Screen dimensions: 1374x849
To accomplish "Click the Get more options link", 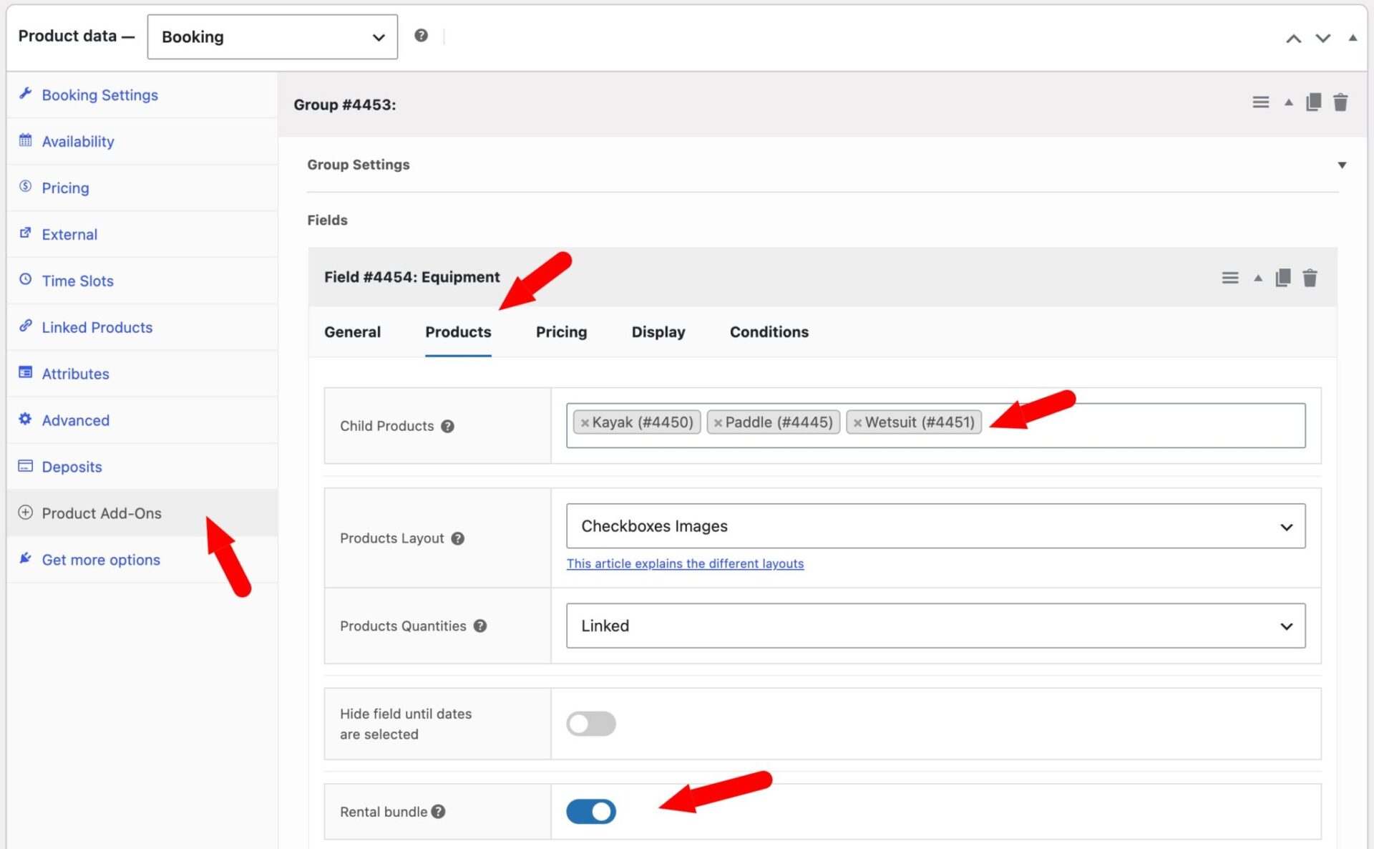I will (x=101, y=560).
